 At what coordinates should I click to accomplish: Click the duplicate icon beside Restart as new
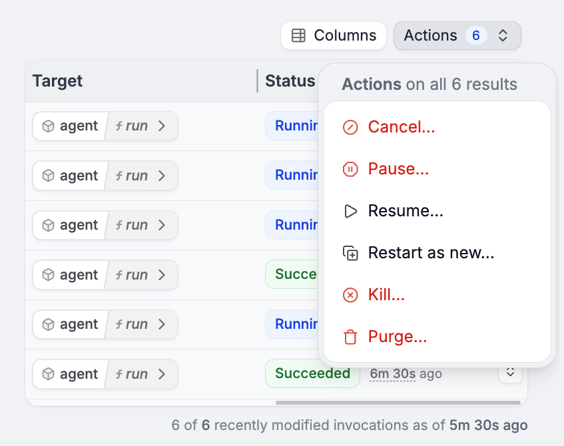(x=350, y=252)
